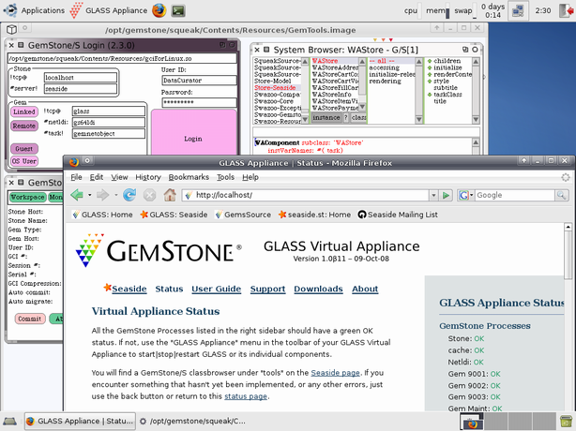The image size is (576, 431).
Task: Open the View menu in Firefox
Action: point(119,177)
